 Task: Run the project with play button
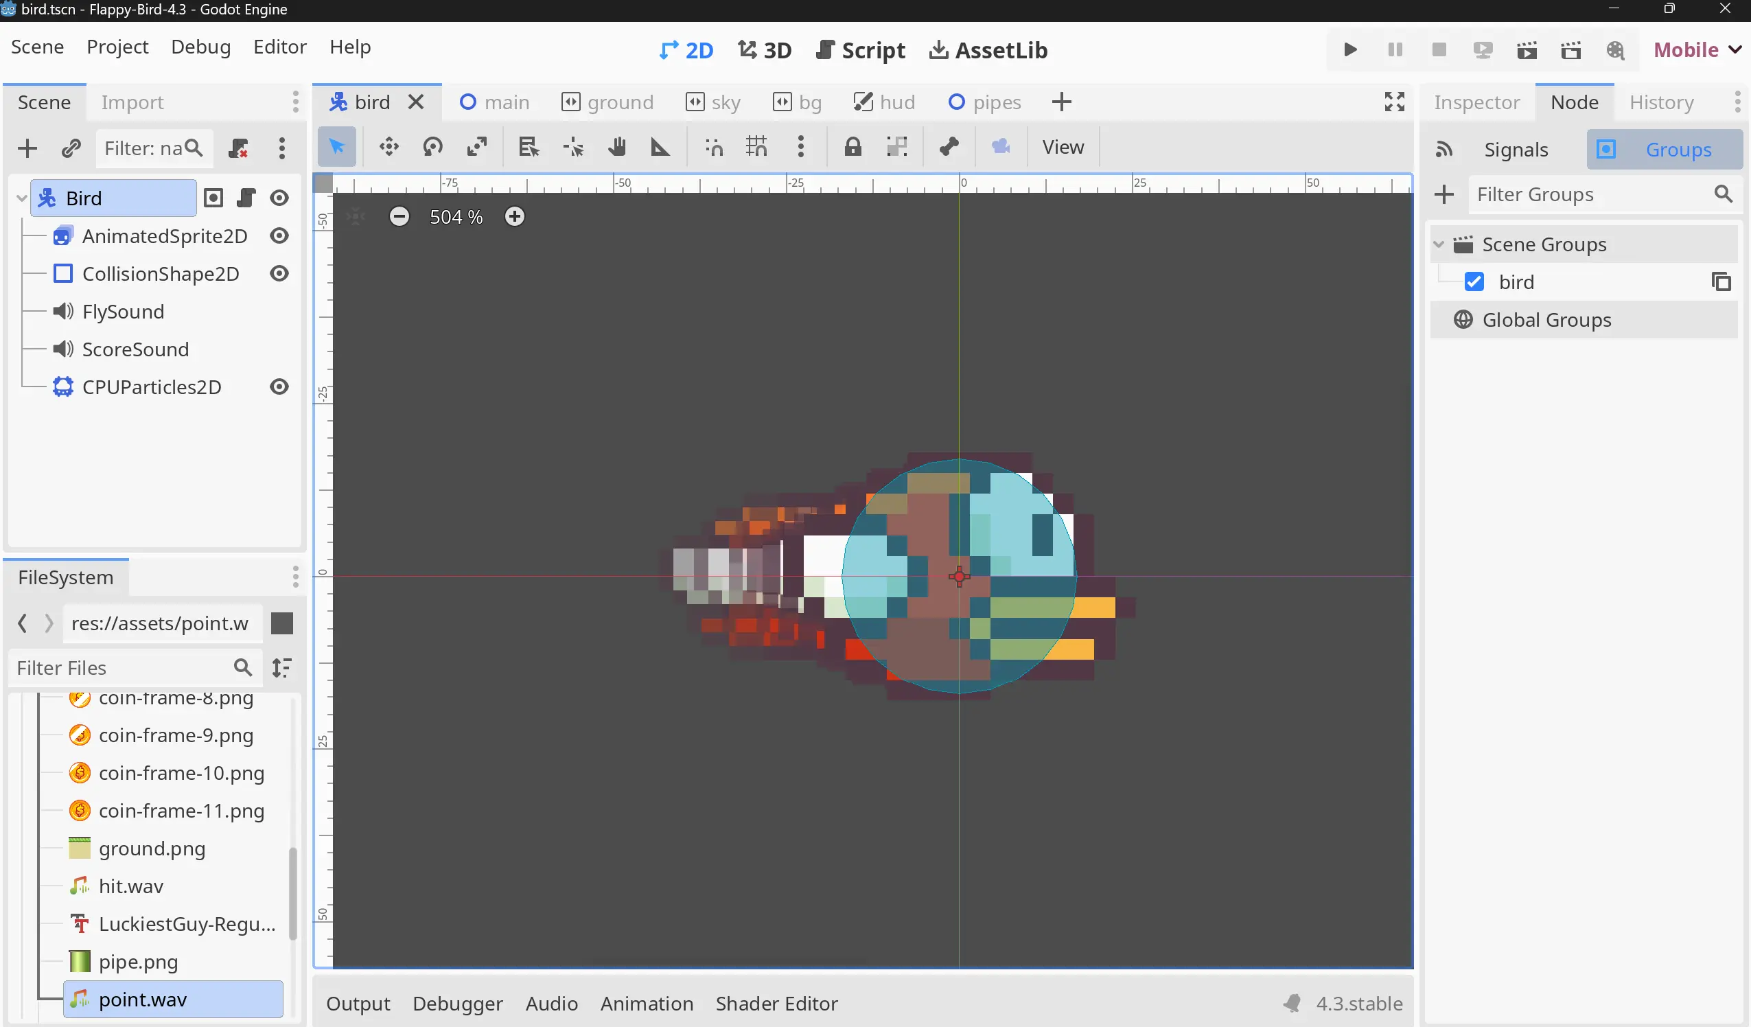pos(1350,50)
